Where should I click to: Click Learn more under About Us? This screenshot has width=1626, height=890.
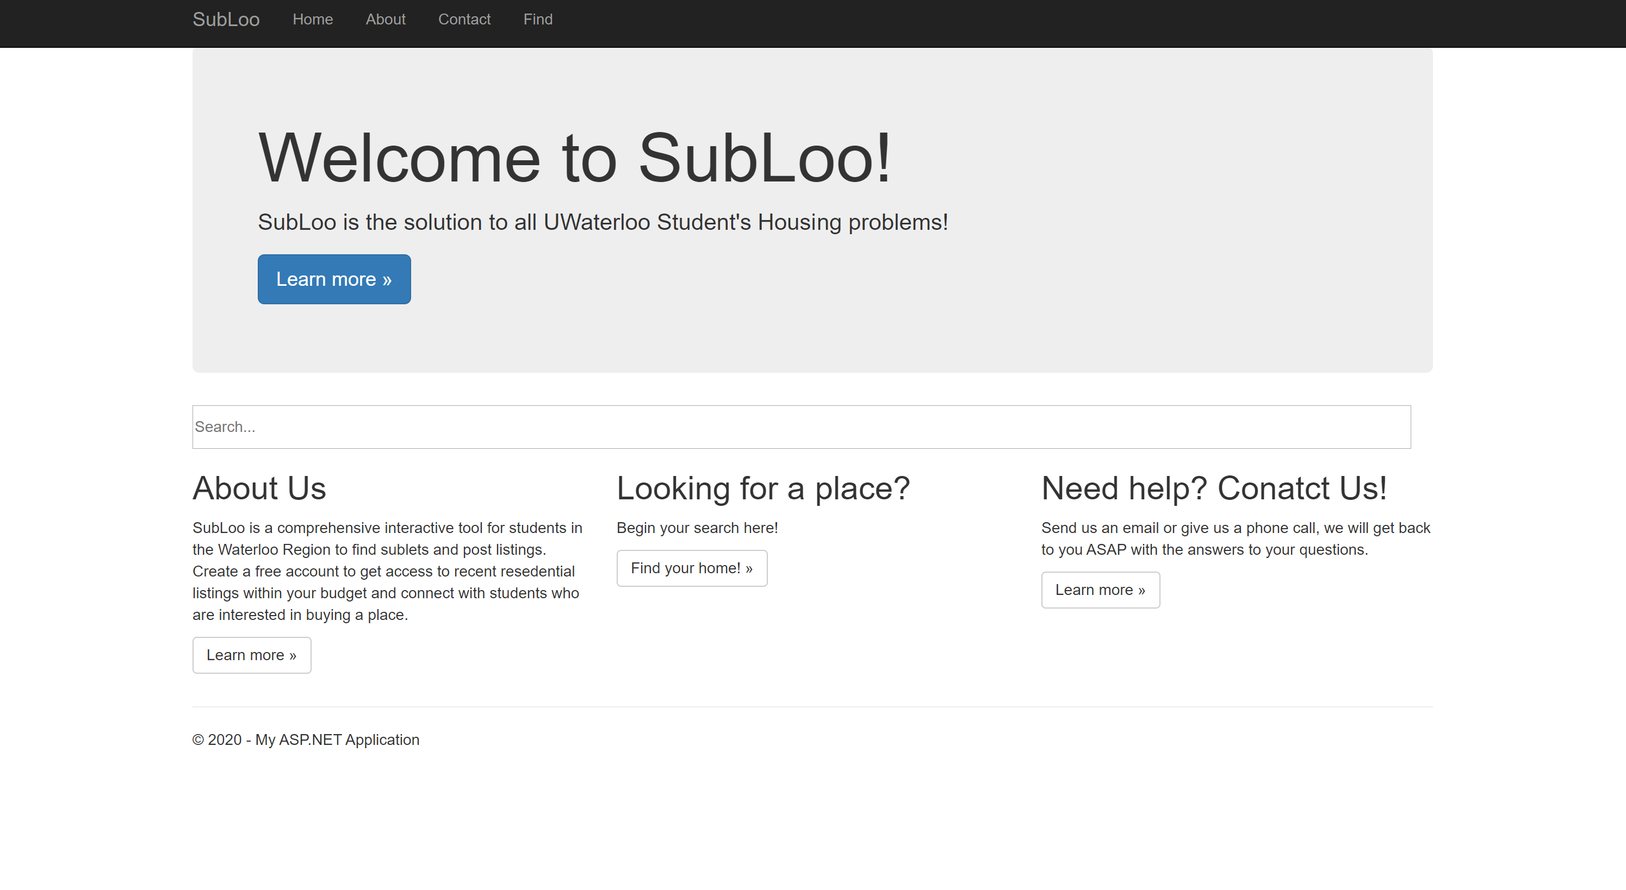click(x=251, y=655)
